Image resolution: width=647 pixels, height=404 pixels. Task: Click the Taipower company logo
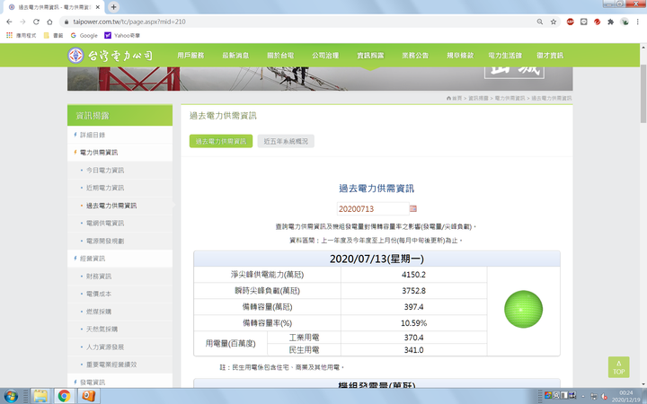point(111,56)
